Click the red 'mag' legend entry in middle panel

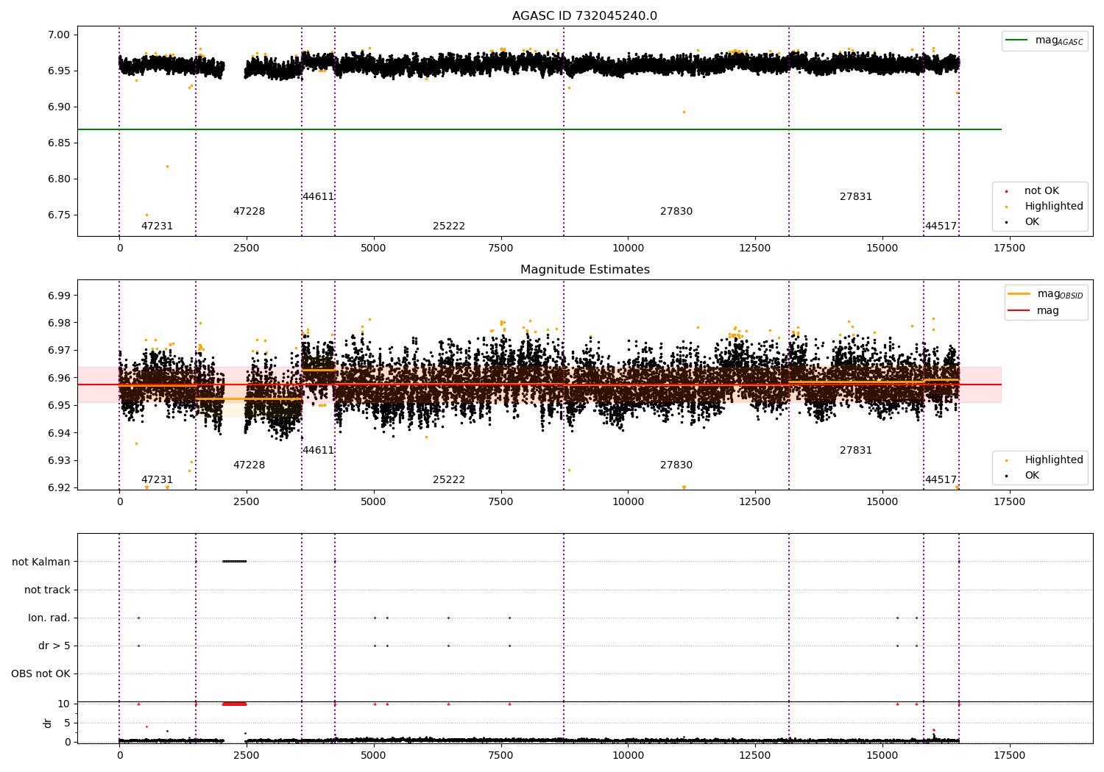pos(1033,311)
